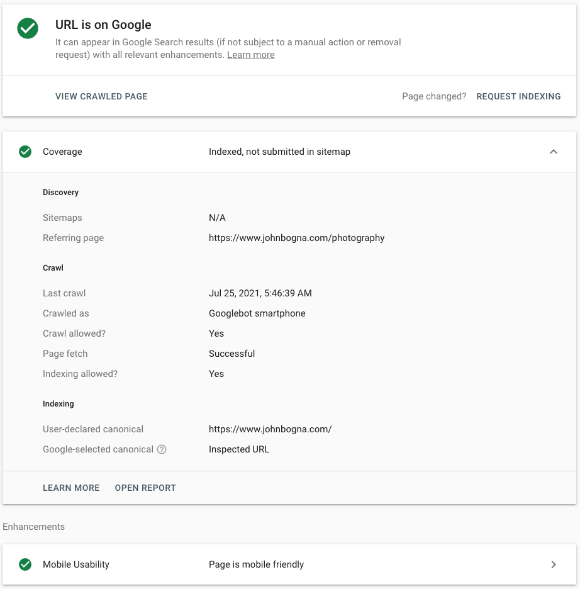This screenshot has width=580, height=589.
Task: Click the 'URL is on Google' heading
Action: pos(103,25)
